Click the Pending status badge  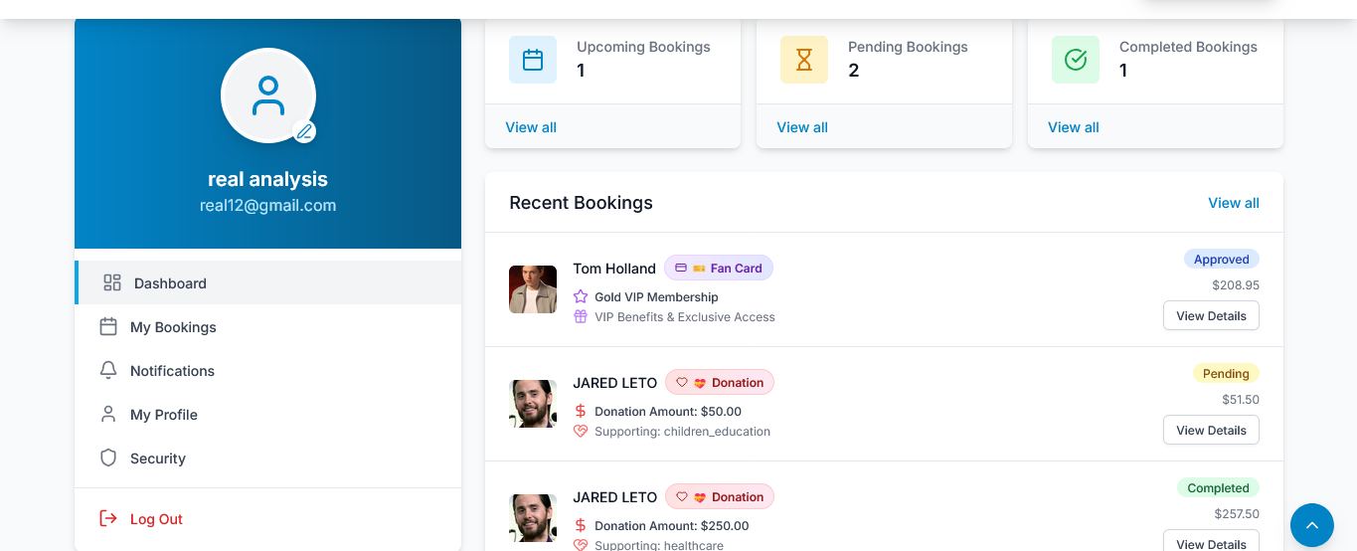click(1226, 373)
